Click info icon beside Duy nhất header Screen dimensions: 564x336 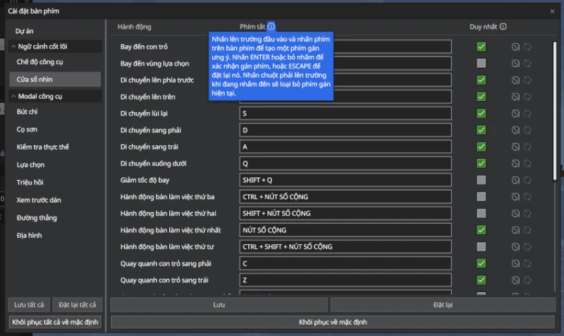pos(503,26)
